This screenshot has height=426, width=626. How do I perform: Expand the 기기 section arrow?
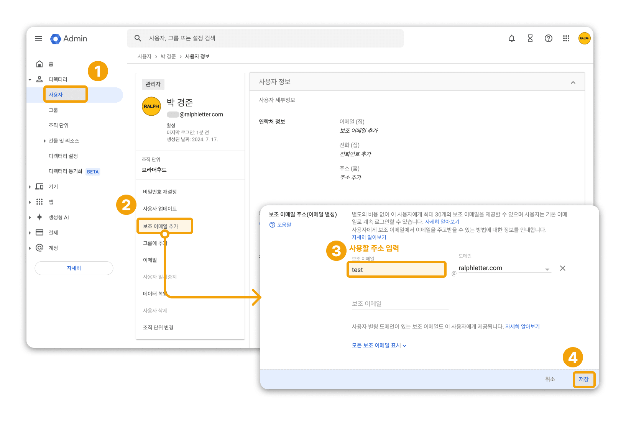30,187
